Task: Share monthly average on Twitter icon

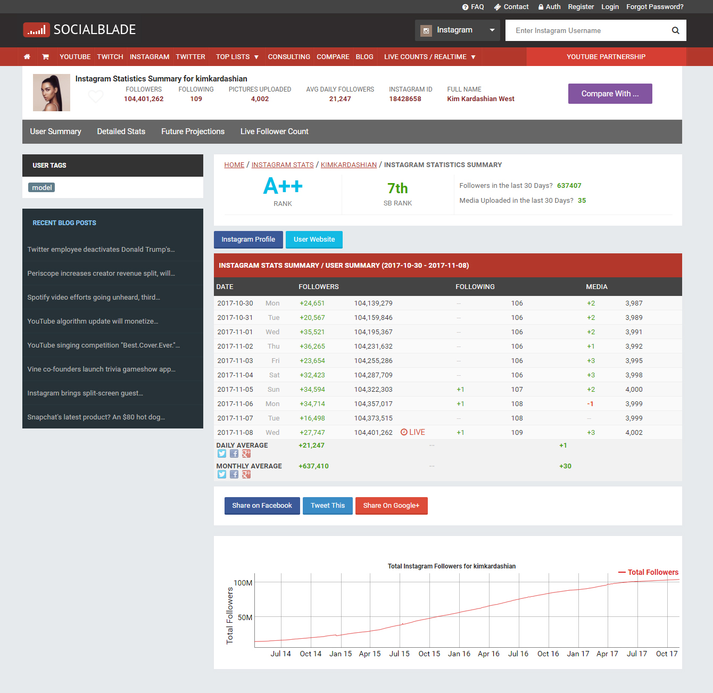Action: [222, 475]
